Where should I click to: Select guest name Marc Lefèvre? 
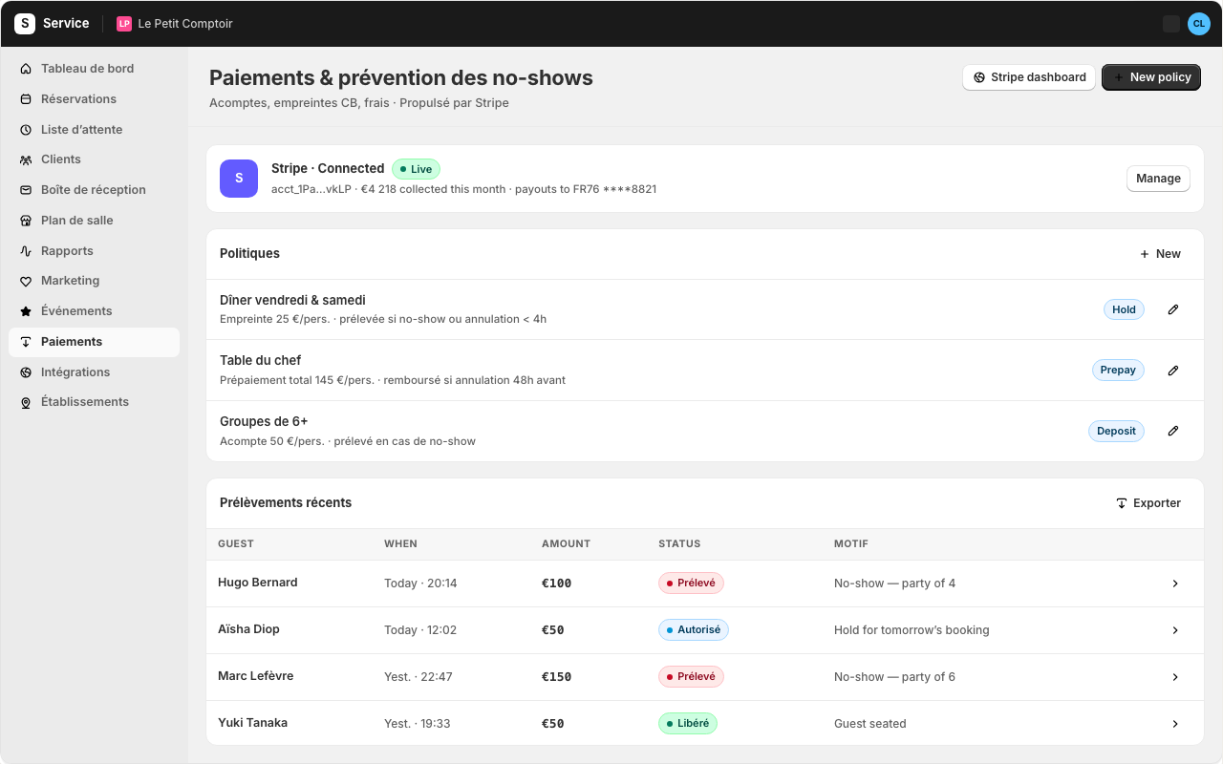pyautogui.click(x=256, y=676)
